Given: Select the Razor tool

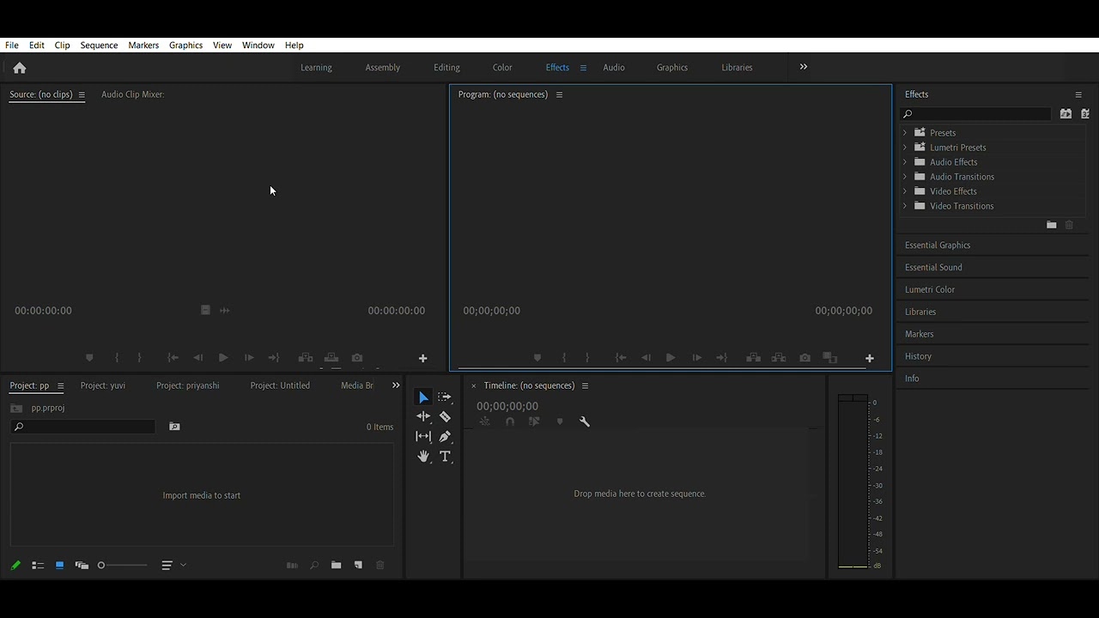Looking at the screenshot, I should point(445,416).
